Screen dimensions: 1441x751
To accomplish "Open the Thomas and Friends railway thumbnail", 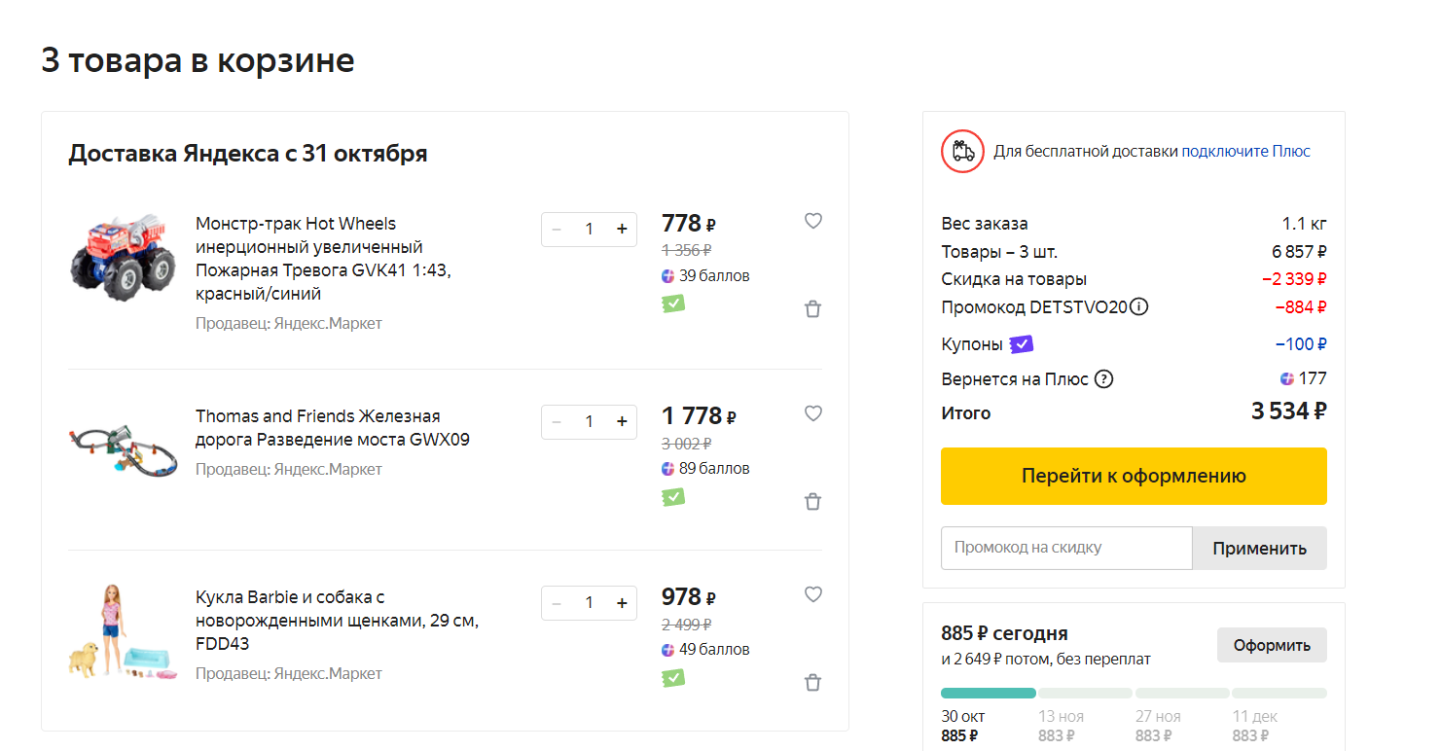I will tap(124, 450).
